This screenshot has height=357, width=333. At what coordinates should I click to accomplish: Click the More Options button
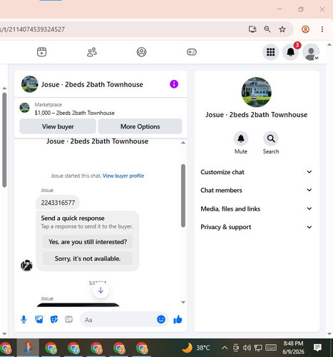[140, 126]
